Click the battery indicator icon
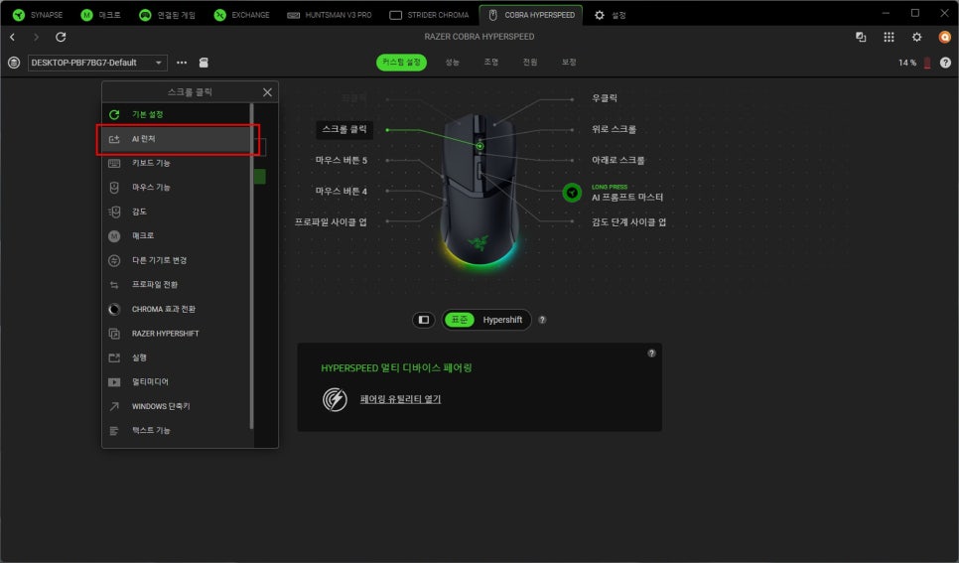The image size is (959, 563). tap(926, 63)
